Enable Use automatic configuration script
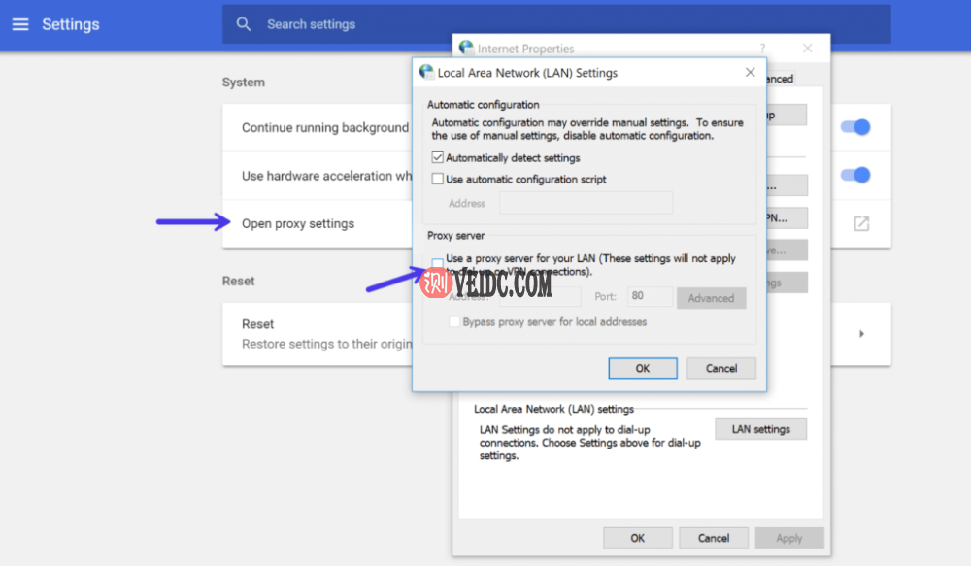 point(438,178)
